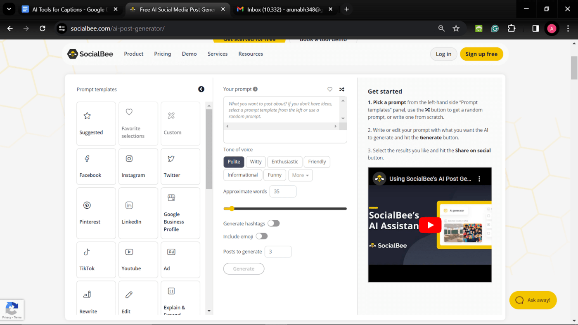Click the browser back button
Screen dimensions: 578x325
10,28
